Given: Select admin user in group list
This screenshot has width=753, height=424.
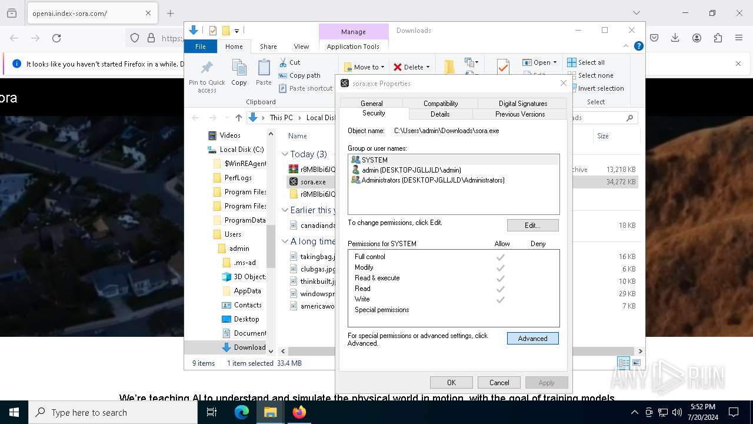Looking at the screenshot, I should coord(454,170).
